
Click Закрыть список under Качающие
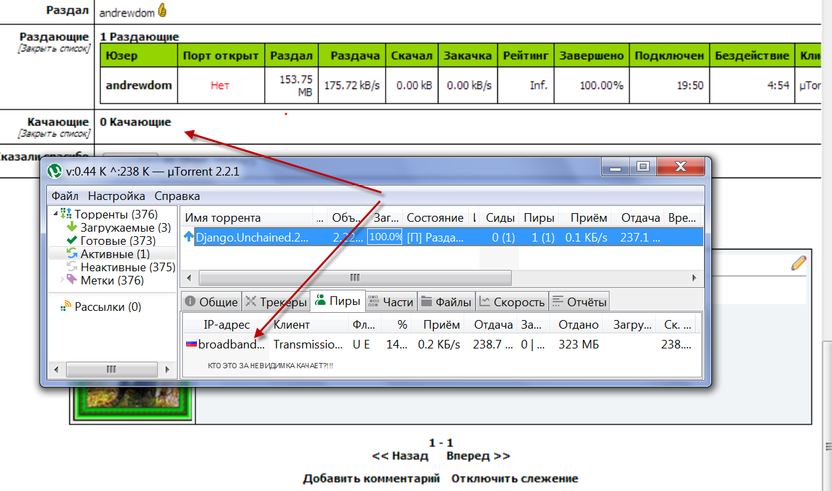coord(53,133)
